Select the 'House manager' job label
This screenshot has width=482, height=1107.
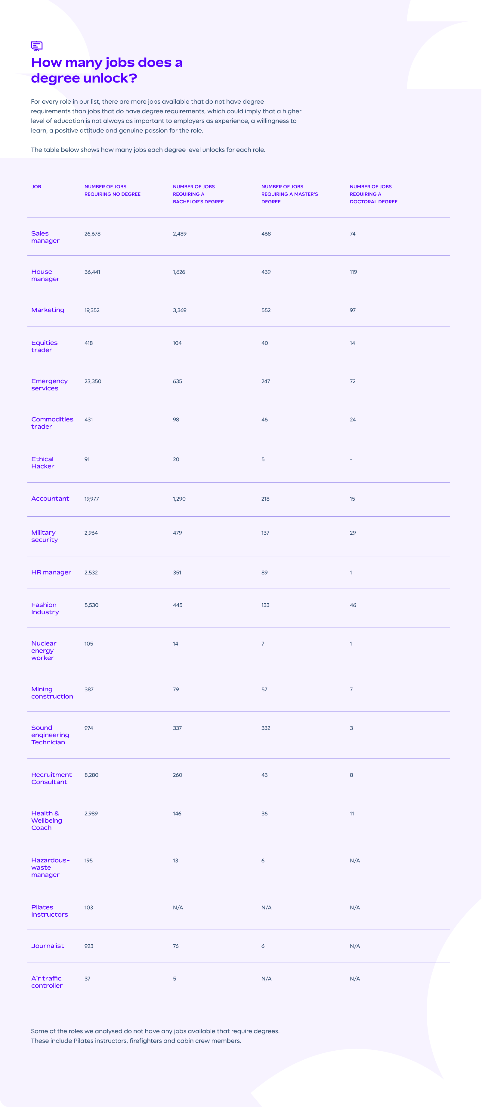(45, 275)
